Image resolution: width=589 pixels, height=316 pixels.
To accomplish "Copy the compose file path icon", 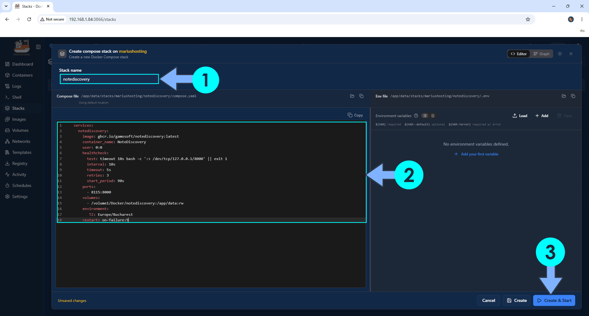I will tap(361, 96).
